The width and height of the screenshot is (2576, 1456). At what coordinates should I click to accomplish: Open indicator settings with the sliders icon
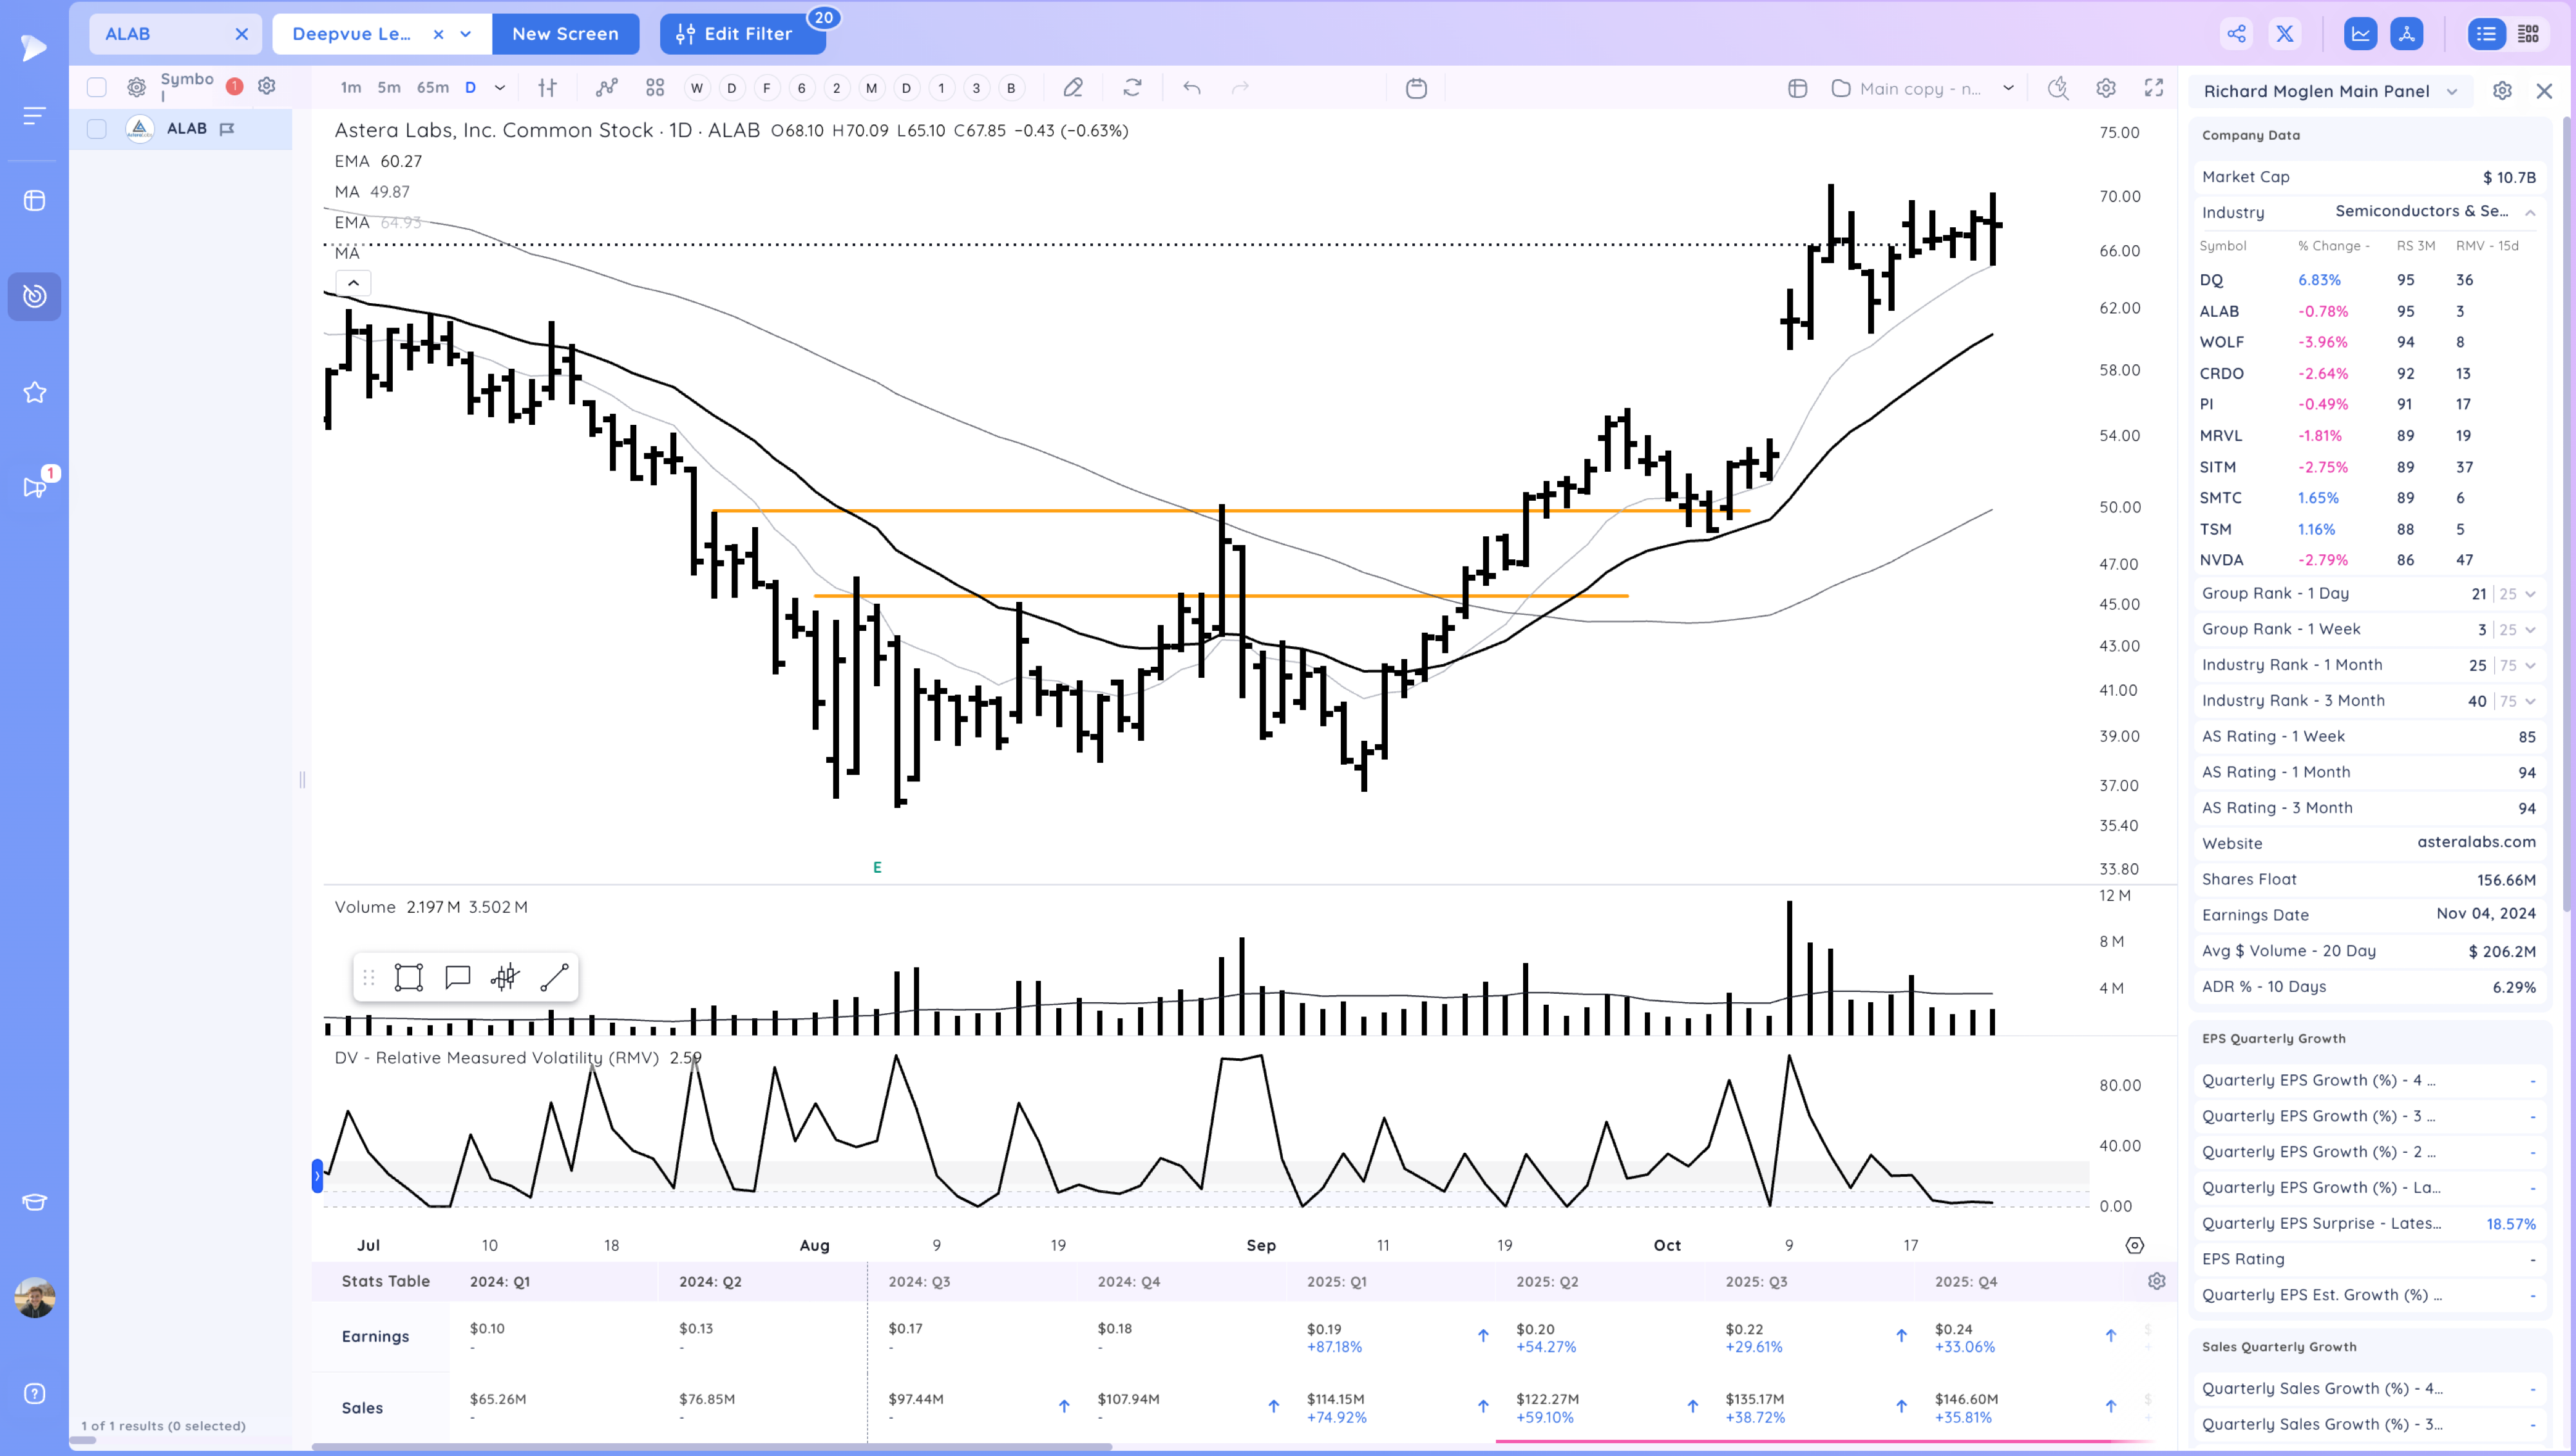547,88
